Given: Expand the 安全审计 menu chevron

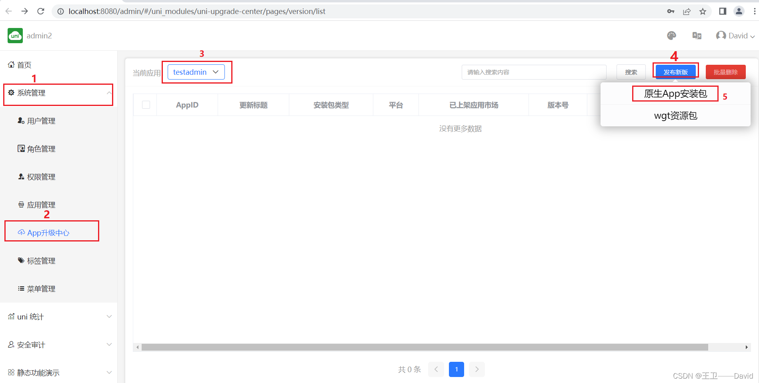Looking at the screenshot, I should pos(109,345).
